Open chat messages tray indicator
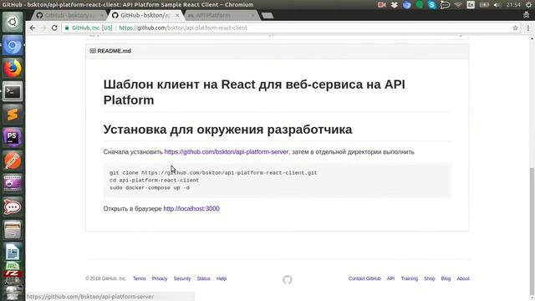 [445, 5]
